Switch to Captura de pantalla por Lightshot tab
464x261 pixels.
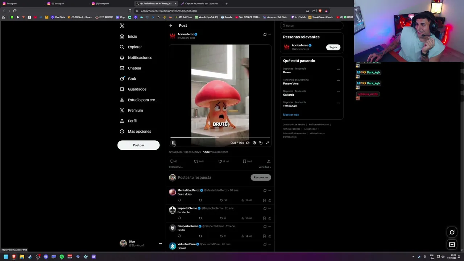[201, 4]
